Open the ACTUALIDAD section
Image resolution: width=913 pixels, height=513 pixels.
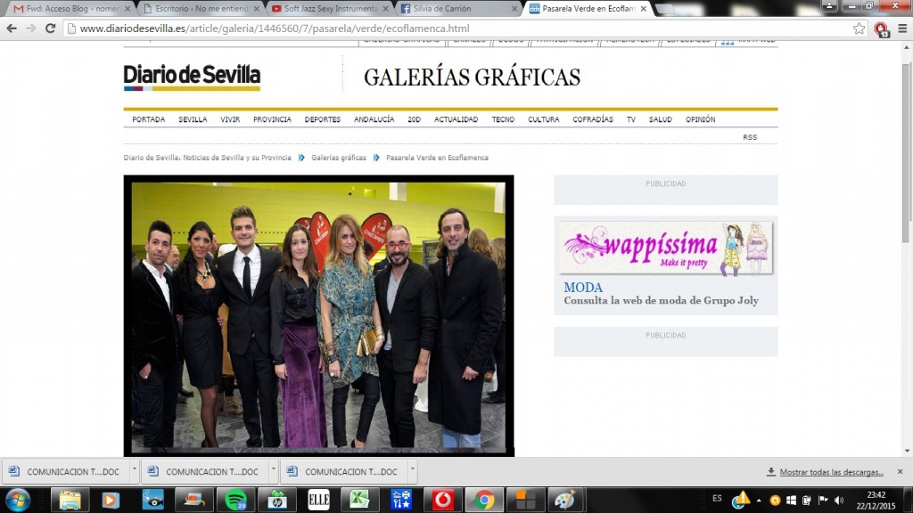click(456, 119)
